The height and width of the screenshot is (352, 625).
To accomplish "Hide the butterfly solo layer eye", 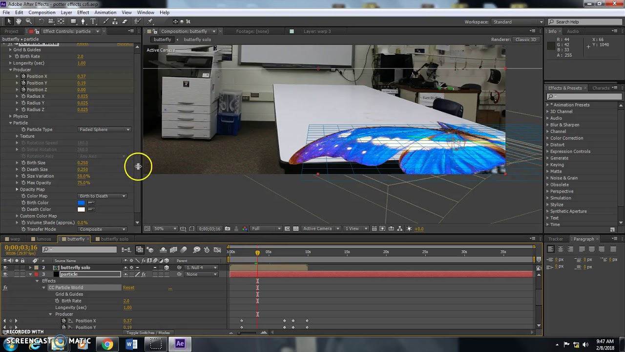I will tap(5, 267).
